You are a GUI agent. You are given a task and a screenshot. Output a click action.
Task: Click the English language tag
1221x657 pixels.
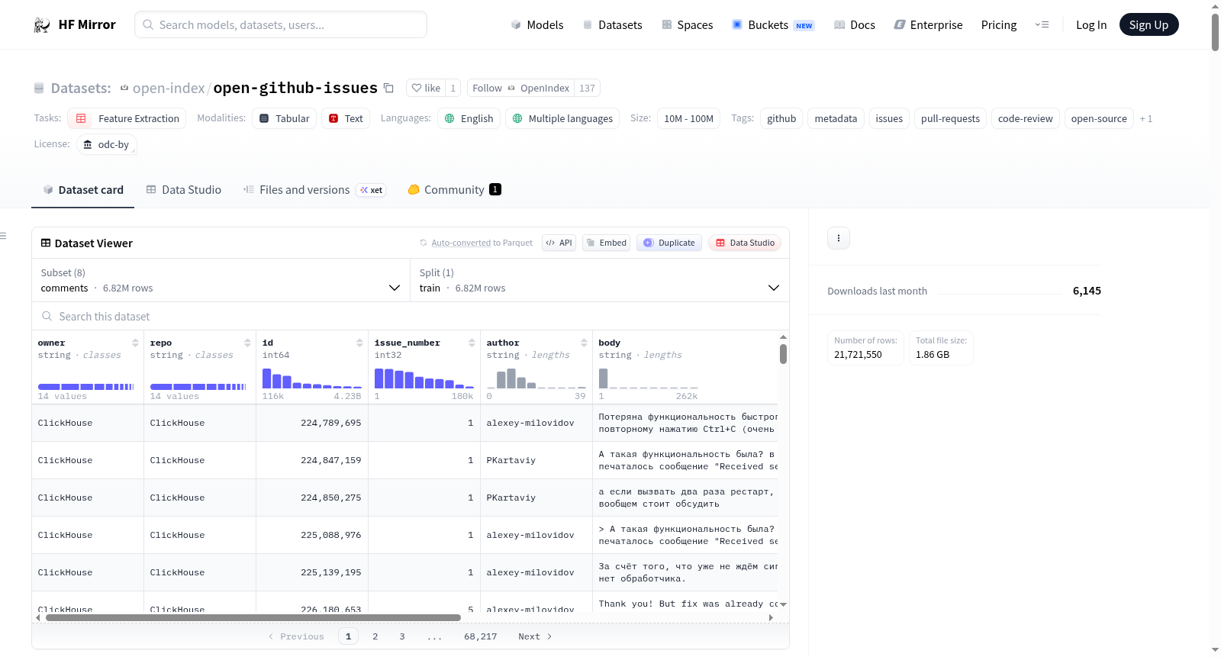point(469,118)
